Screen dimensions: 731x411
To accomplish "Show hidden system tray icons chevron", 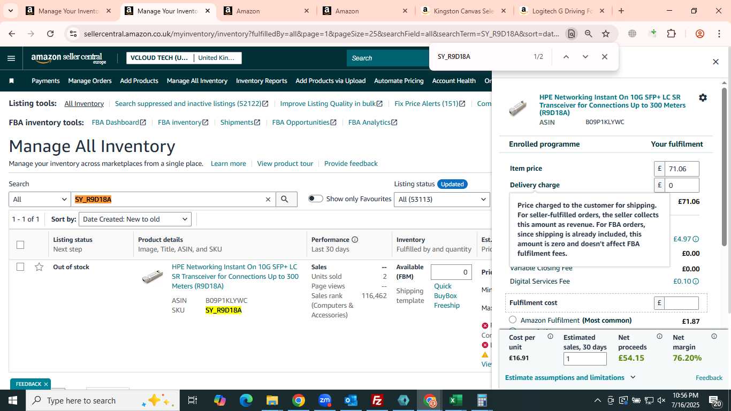I will 597,400.
